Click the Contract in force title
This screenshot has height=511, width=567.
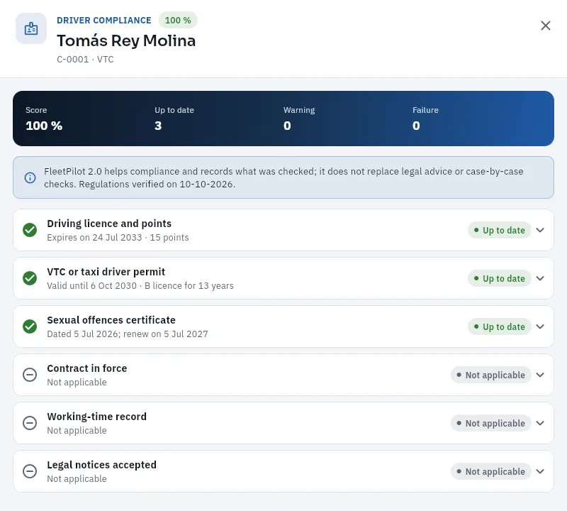87,368
